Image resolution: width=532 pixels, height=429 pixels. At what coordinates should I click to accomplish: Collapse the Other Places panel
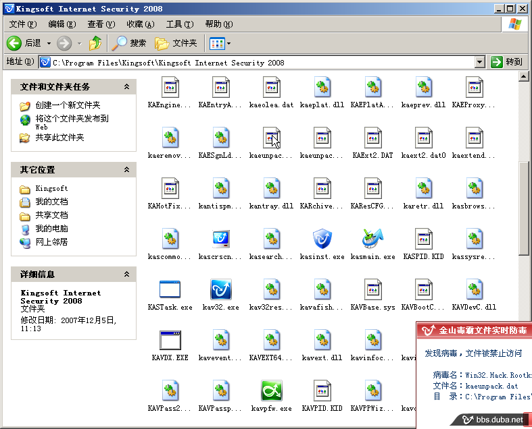click(x=126, y=169)
